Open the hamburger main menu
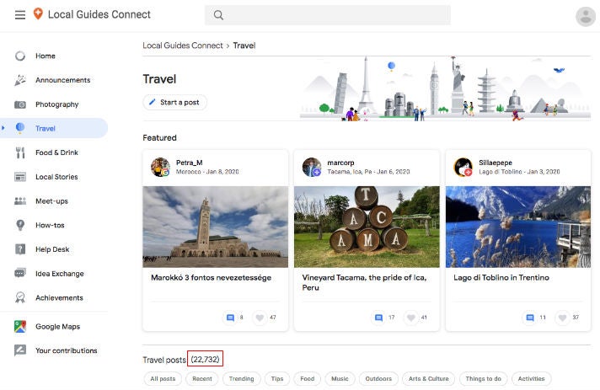The width and height of the screenshot is (600, 390). (x=19, y=14)
